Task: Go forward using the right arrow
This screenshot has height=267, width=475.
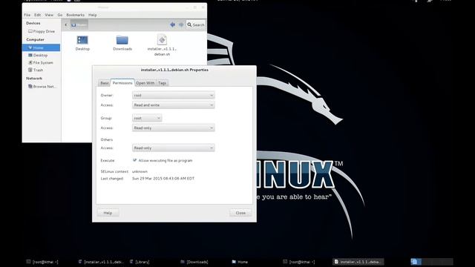Action: coord(181,24)
